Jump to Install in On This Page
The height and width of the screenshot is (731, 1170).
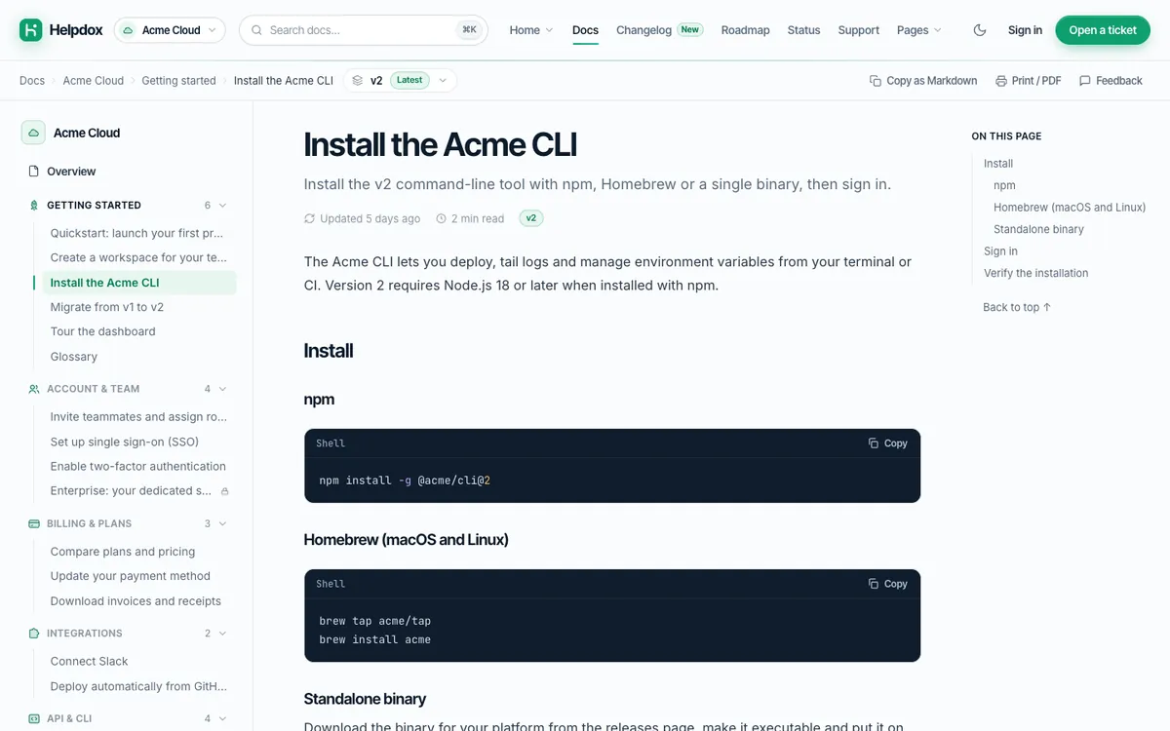click(998, 164)
